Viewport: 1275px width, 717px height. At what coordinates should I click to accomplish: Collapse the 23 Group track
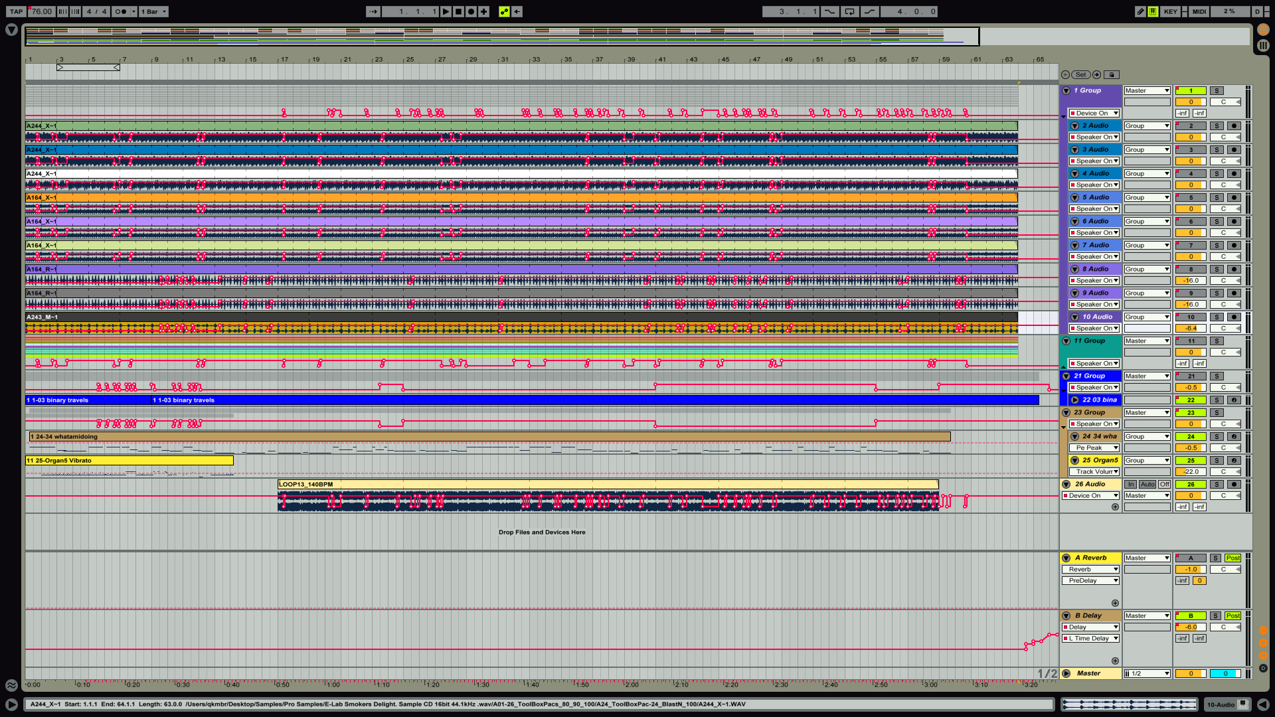pos(1066,413)
